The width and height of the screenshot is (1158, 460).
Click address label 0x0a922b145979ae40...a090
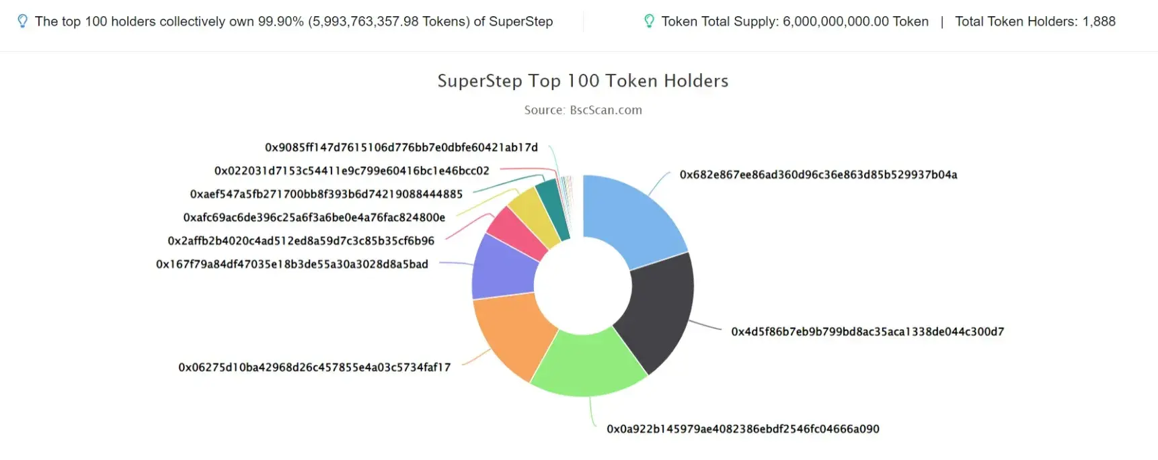click(743, 429)
